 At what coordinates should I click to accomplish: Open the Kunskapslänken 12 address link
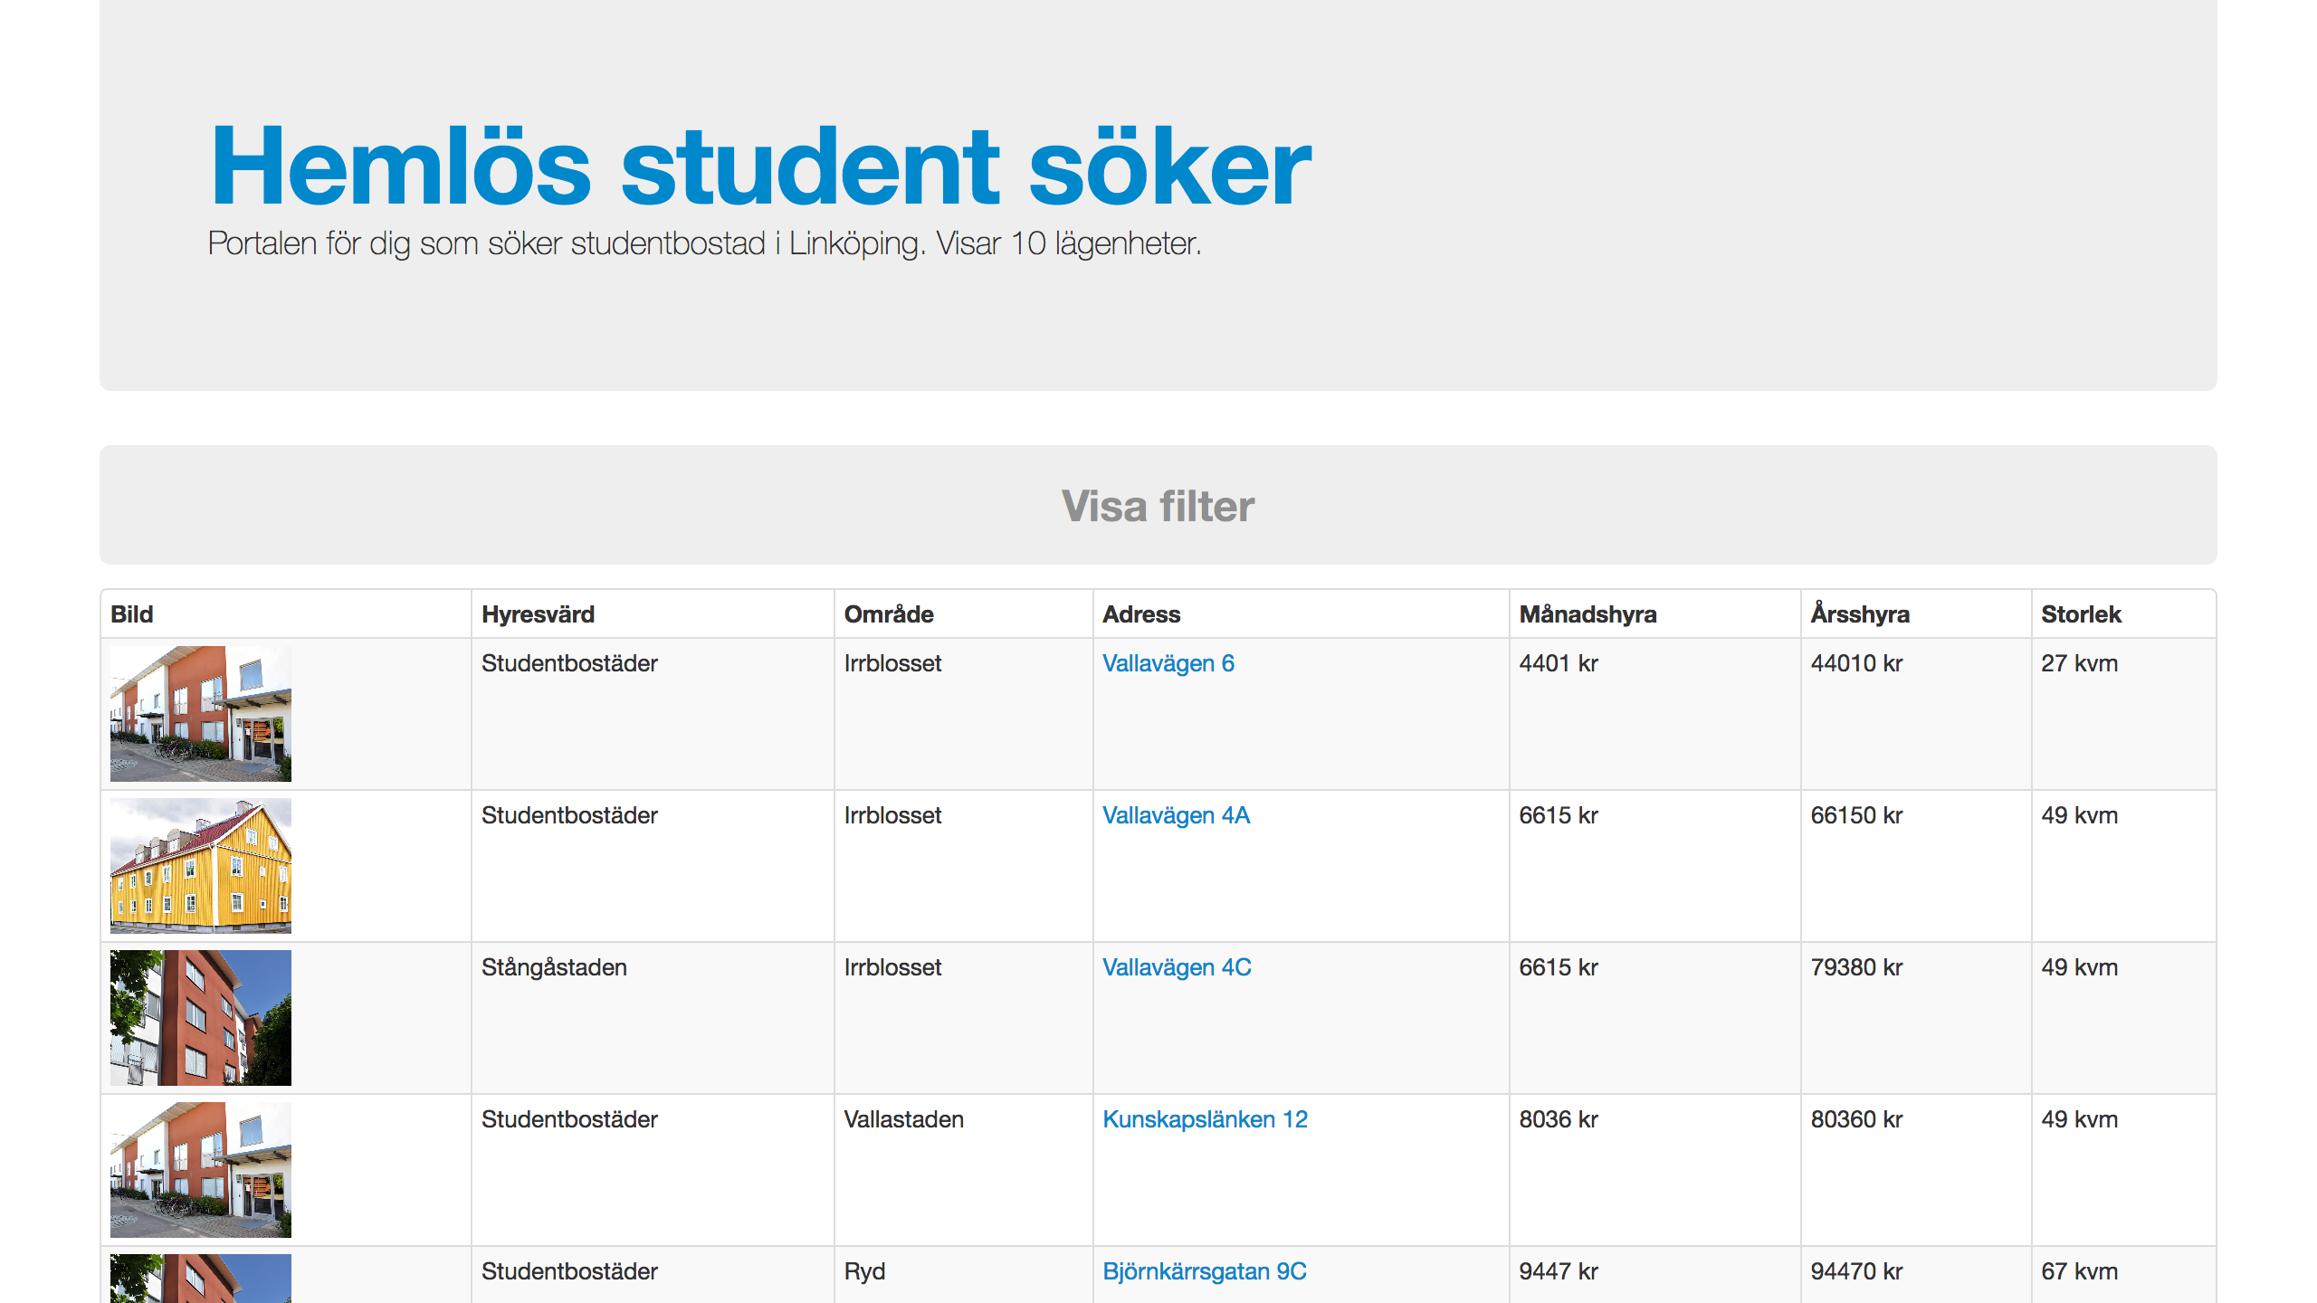[1205, 1119]
